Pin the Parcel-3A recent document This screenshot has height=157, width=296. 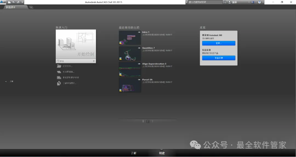(139, 79)
